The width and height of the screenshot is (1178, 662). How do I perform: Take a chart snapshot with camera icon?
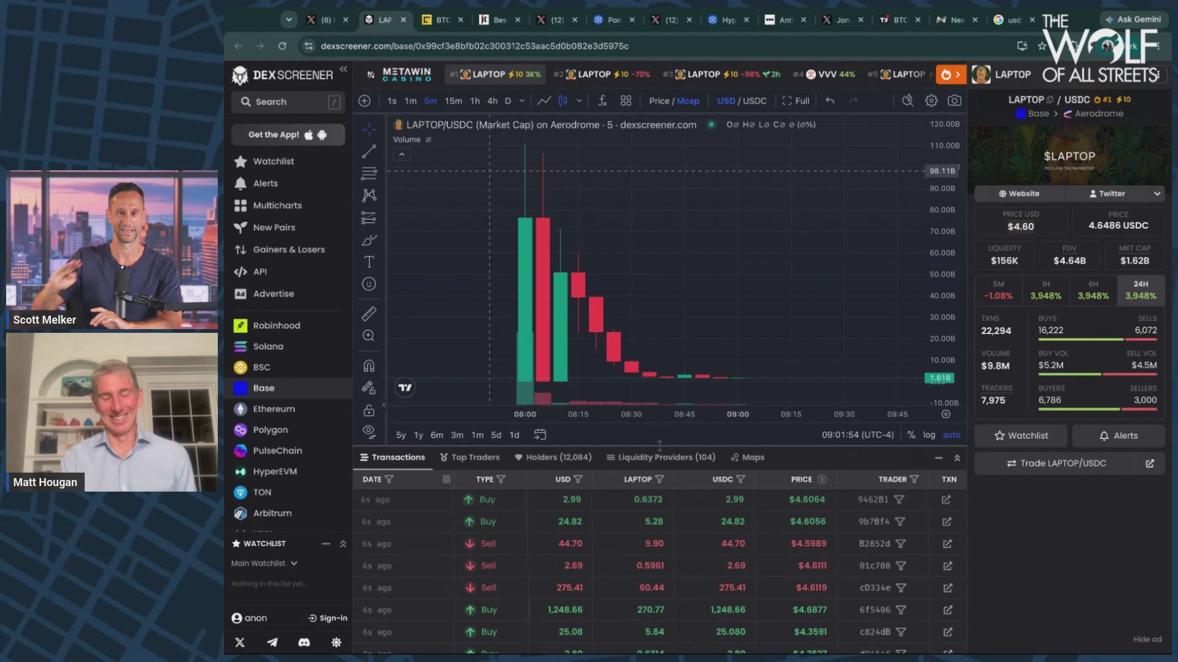pos(955,101)
